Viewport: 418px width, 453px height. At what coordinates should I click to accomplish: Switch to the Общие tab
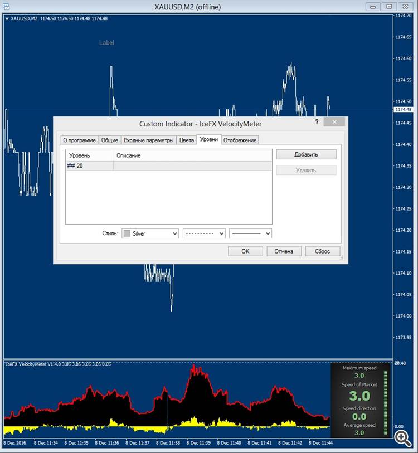coord(110,140)
